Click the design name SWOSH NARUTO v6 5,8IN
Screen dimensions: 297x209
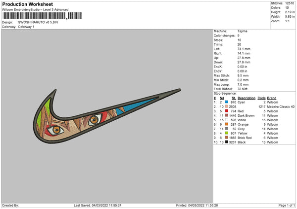38,22
